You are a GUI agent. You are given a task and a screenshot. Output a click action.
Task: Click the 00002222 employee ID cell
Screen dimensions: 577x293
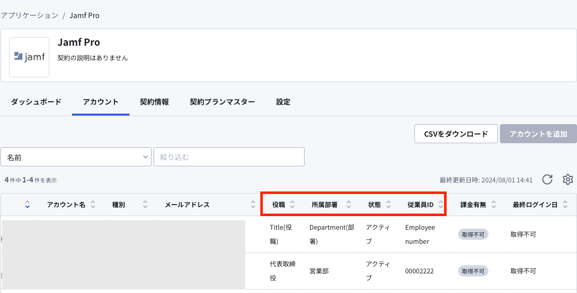tap(419, 271)
